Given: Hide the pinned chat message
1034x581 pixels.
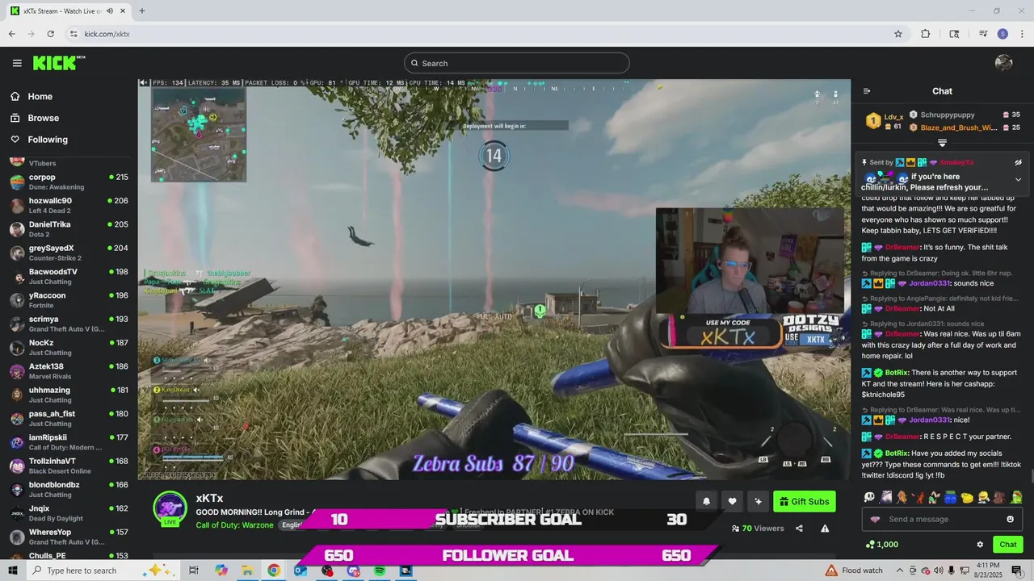Looking at the screenshot, I should (x=1018, y=162).
